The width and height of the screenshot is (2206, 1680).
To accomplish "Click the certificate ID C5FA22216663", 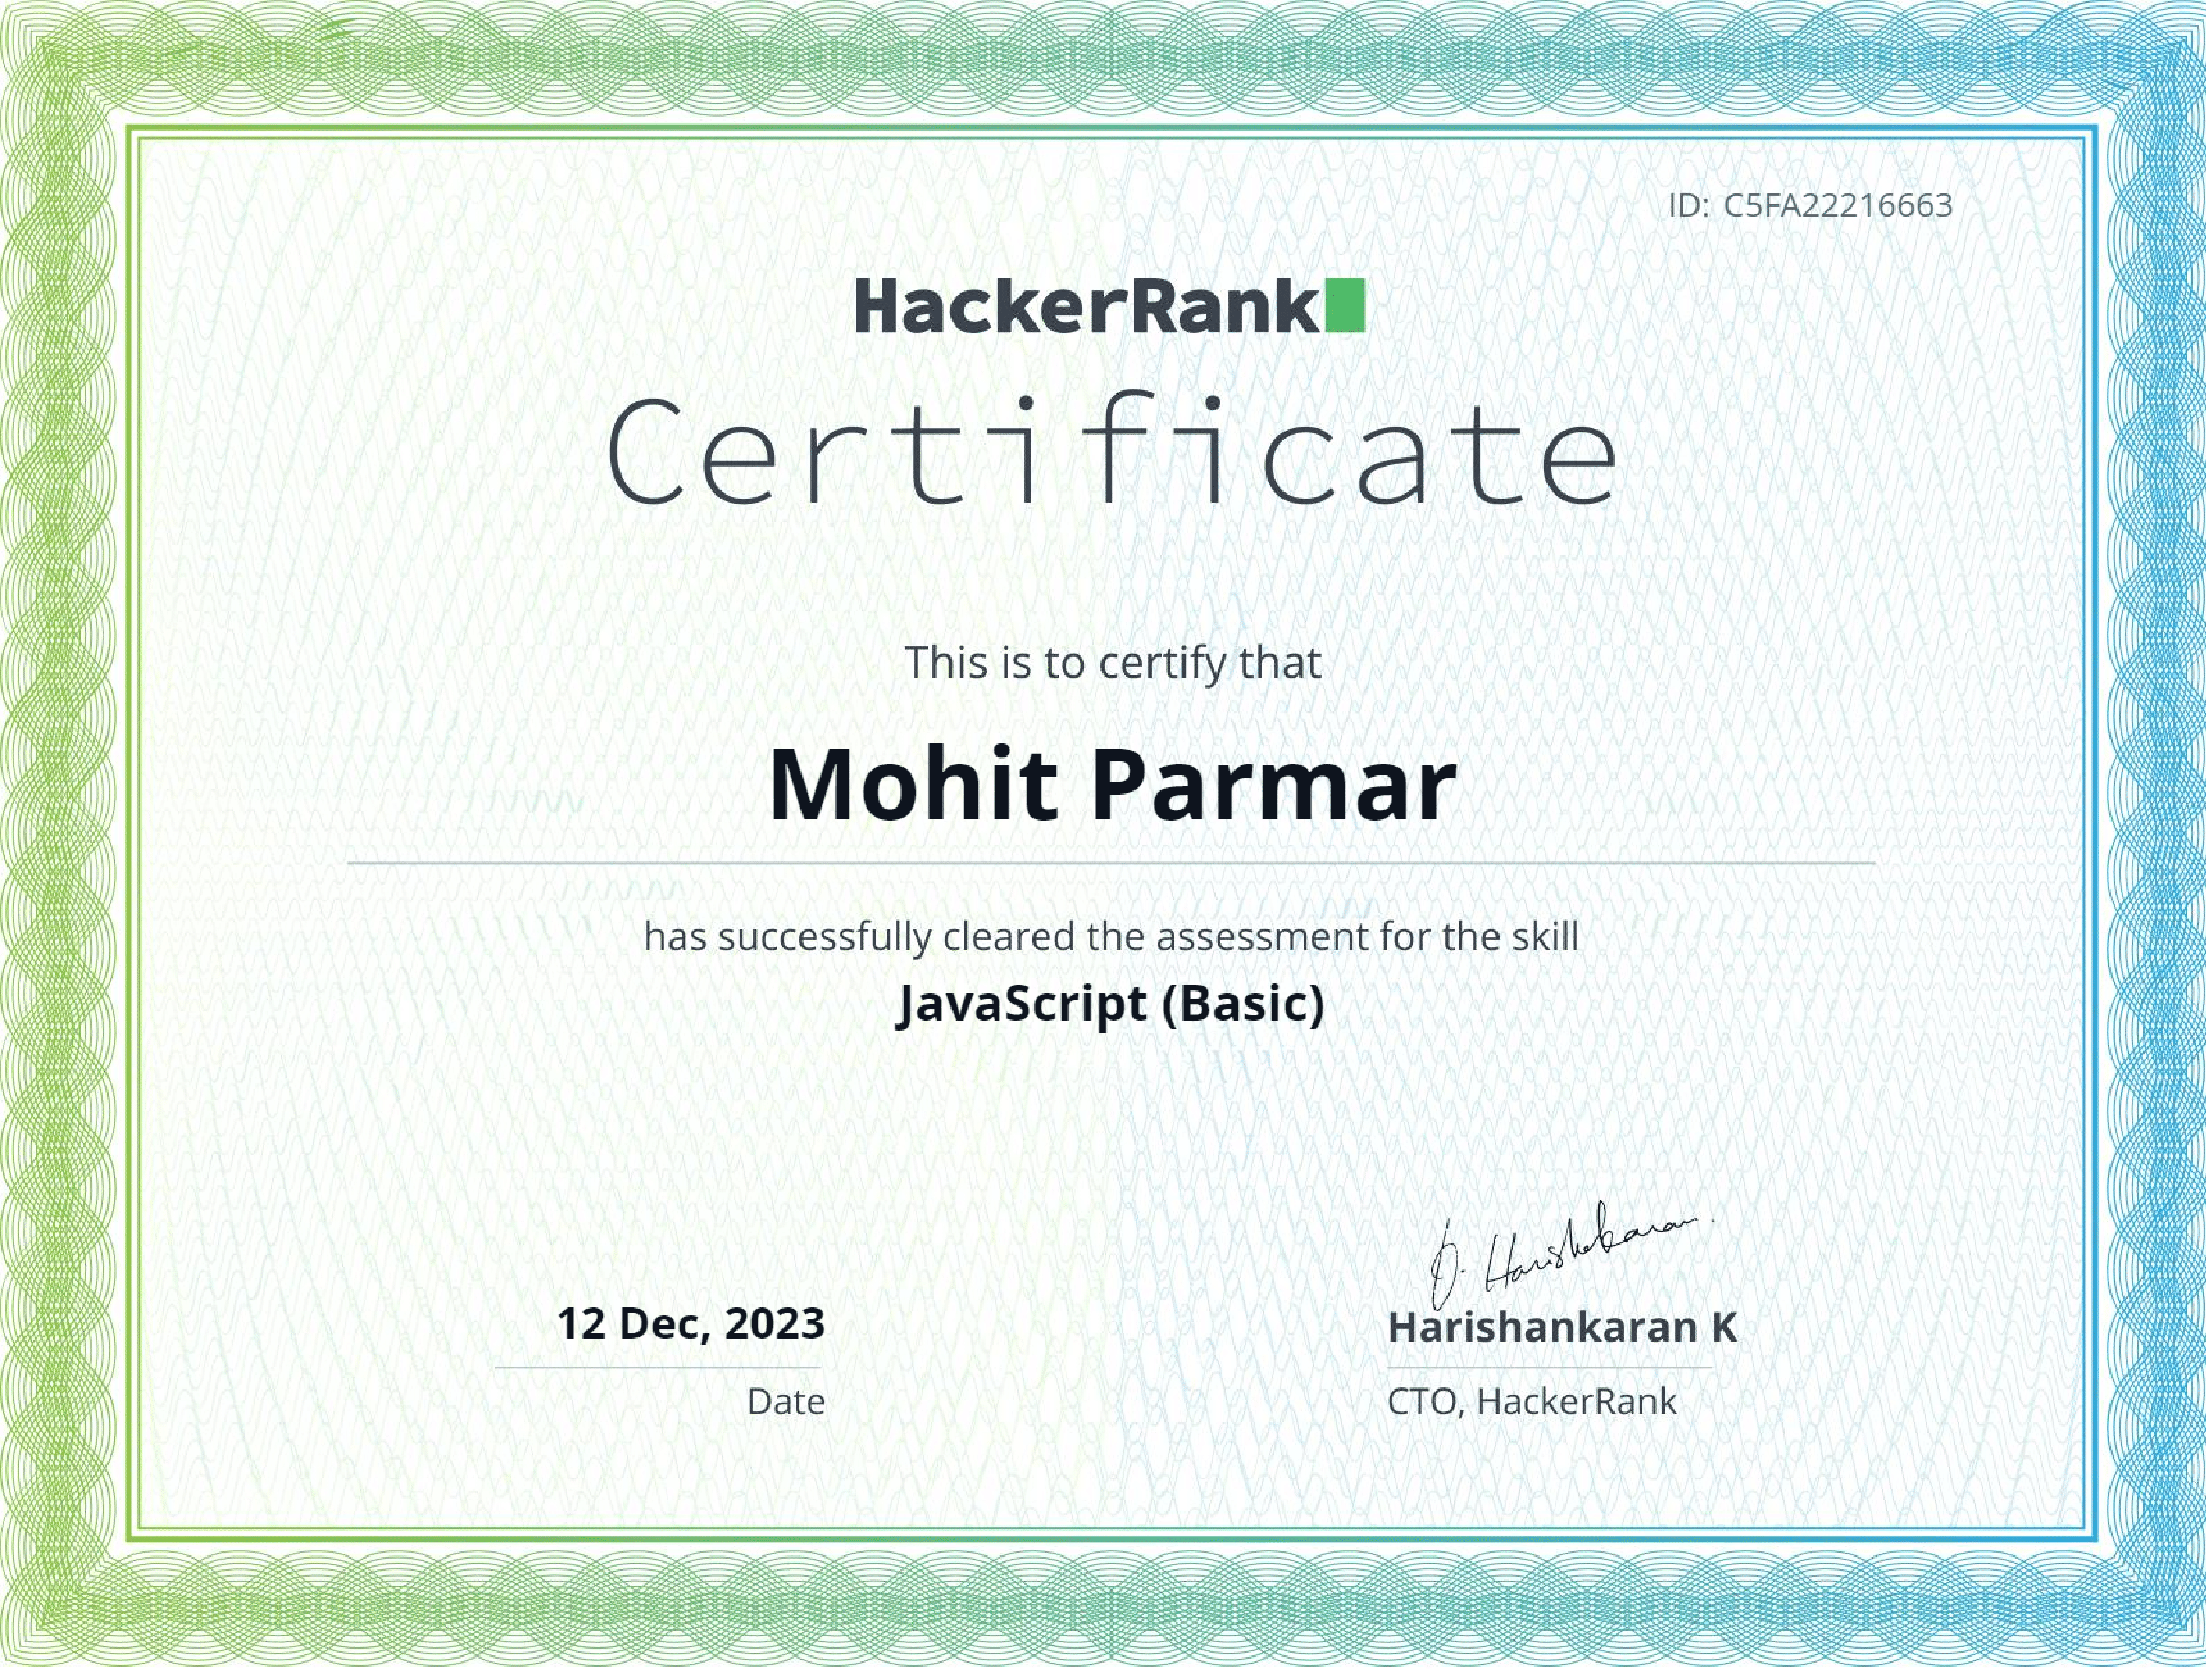I will pyautogui.click(x=1838, y=205).
